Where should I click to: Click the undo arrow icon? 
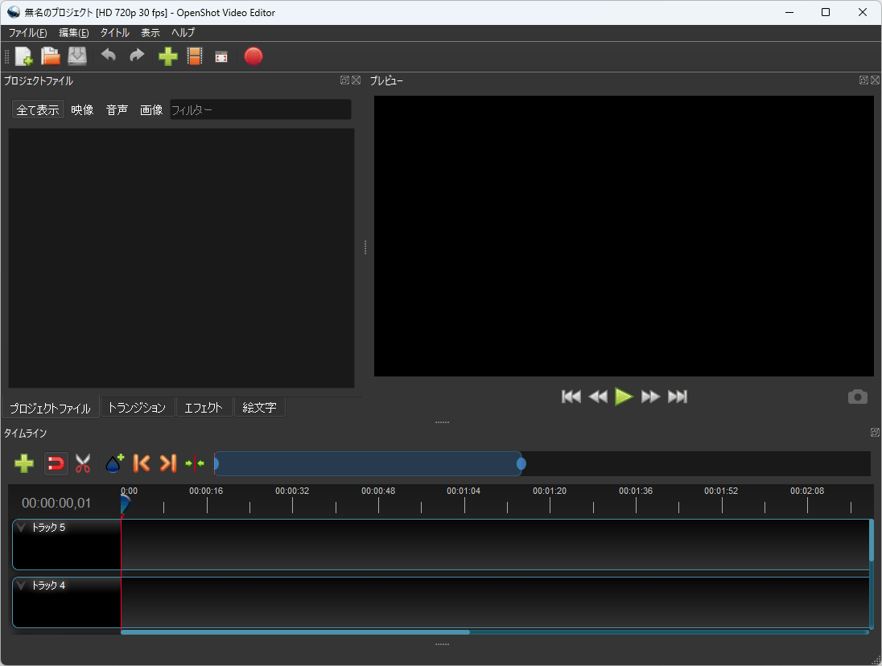[109, 56]
